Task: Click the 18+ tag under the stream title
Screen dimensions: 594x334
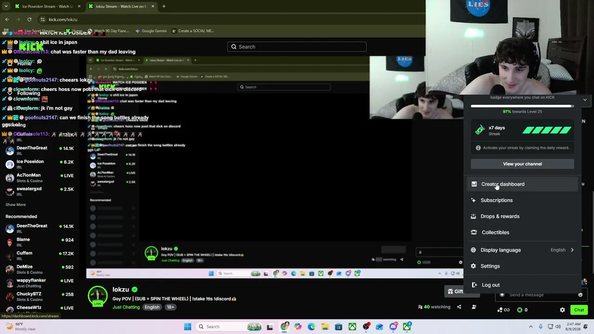Action: [x=170, y=307]
